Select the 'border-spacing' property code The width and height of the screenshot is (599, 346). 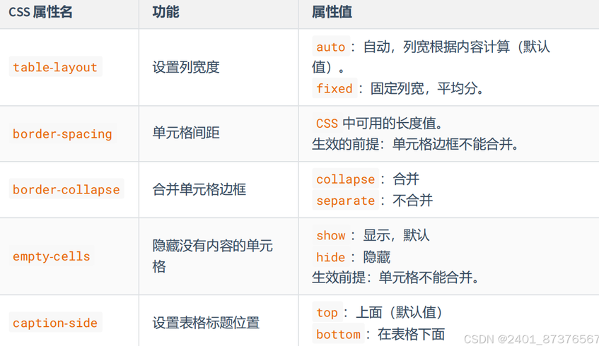(63, 133)
